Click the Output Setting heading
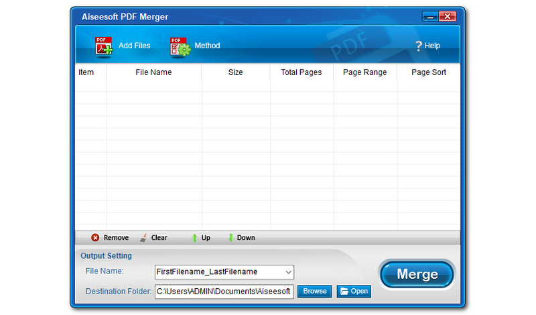Viewport: 536px width, 315px height. point(106,256)
